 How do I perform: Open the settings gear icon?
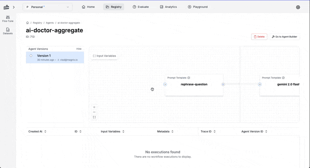pyautogui.click(x=298, y=7)
